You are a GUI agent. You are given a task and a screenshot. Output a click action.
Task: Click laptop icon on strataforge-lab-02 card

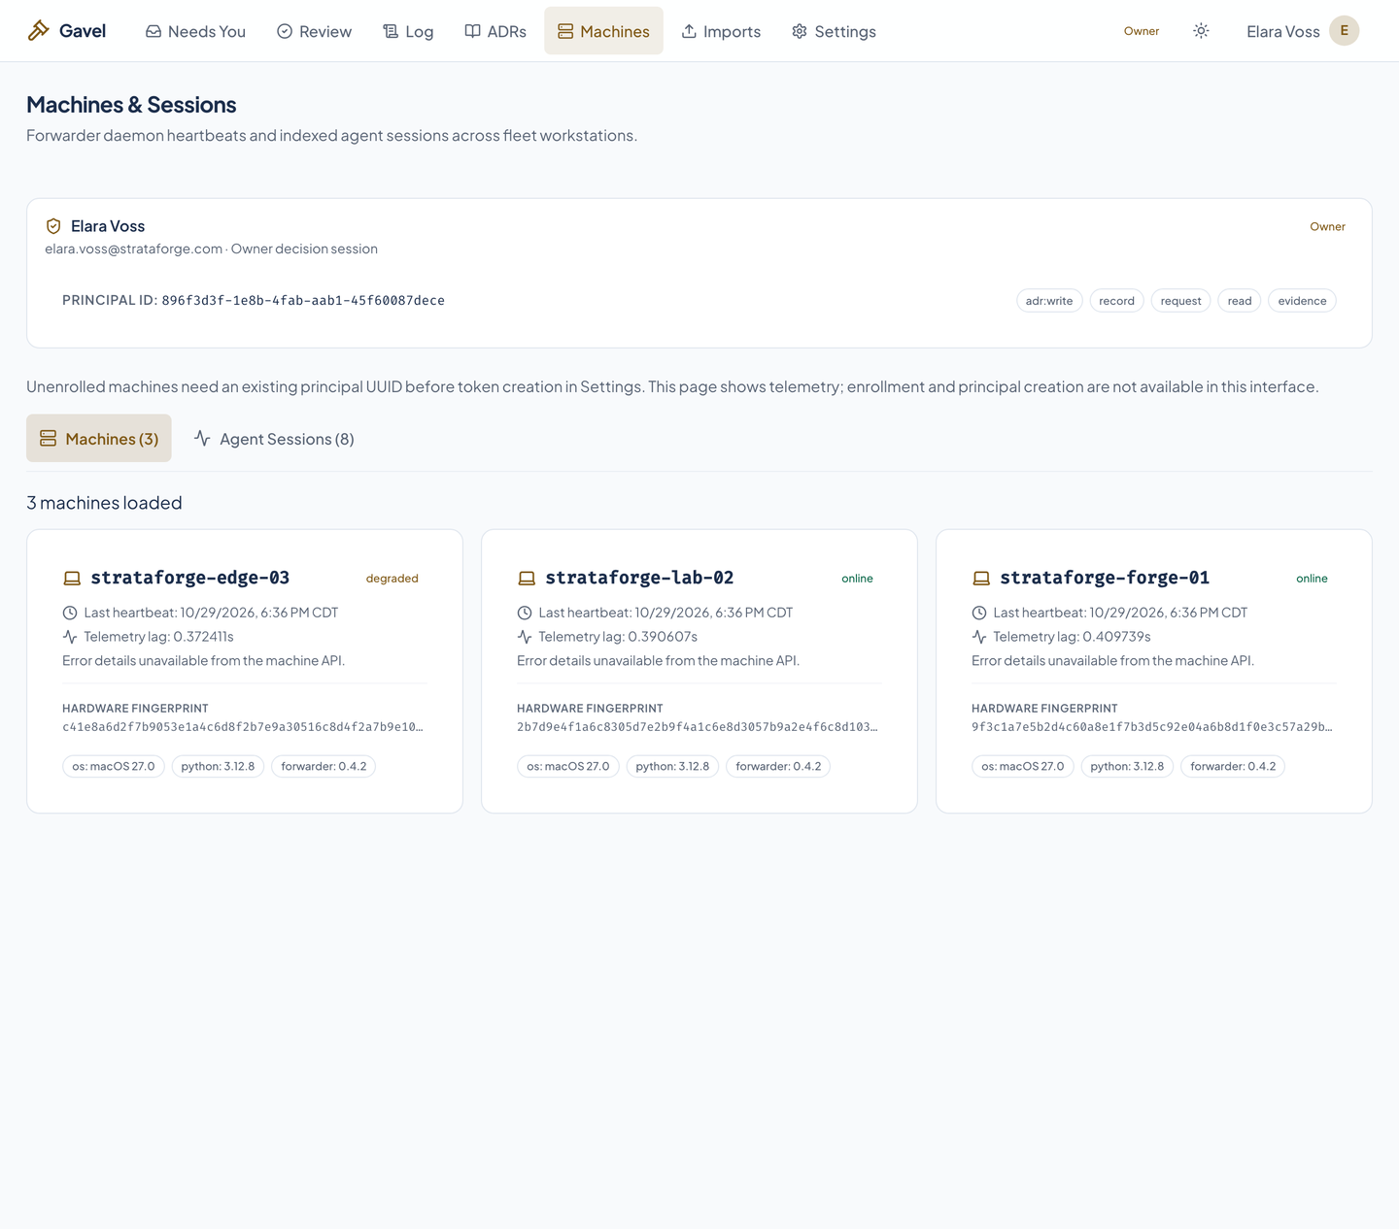(527, 579)
